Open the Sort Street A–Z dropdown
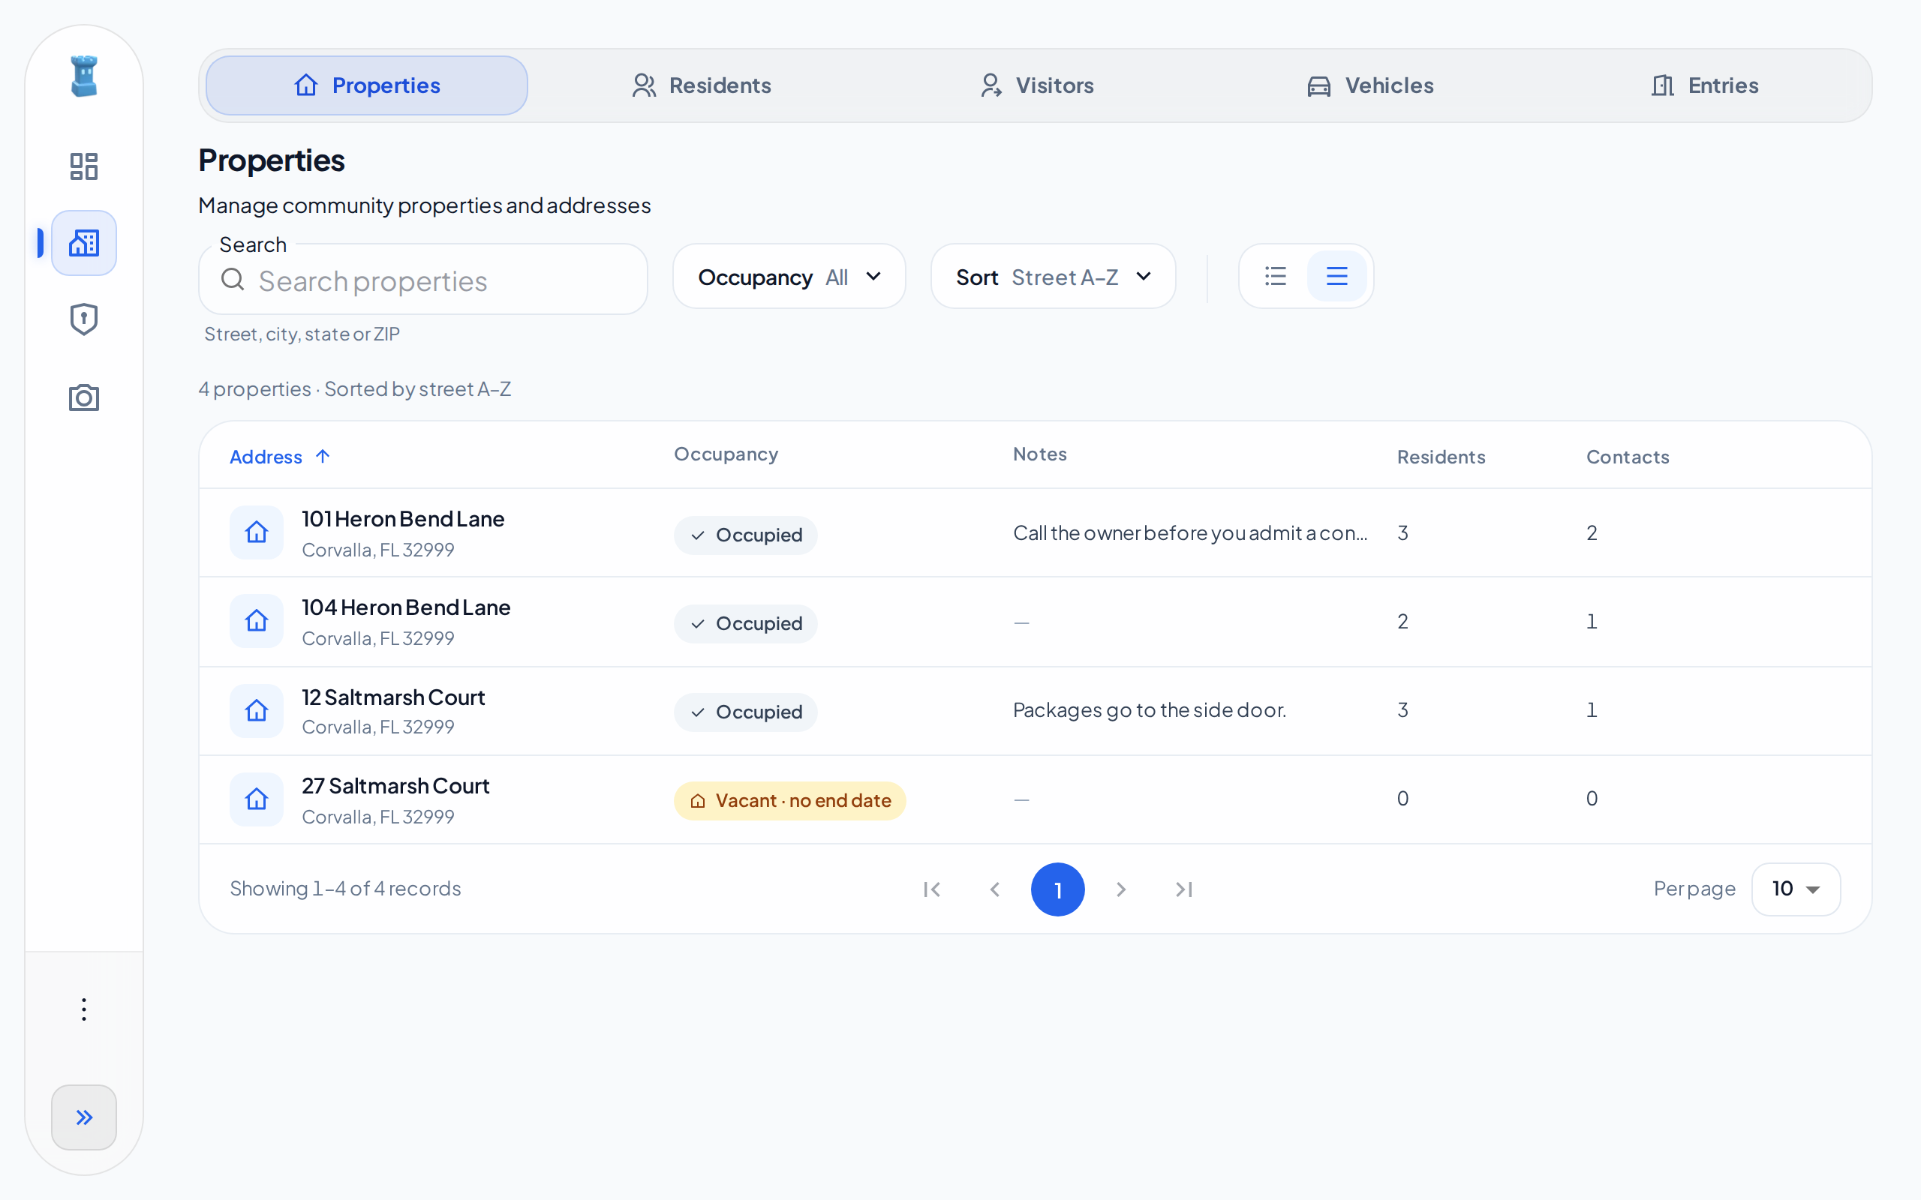This screenshot has width=1921, height=1200. tap(1053, 277)
